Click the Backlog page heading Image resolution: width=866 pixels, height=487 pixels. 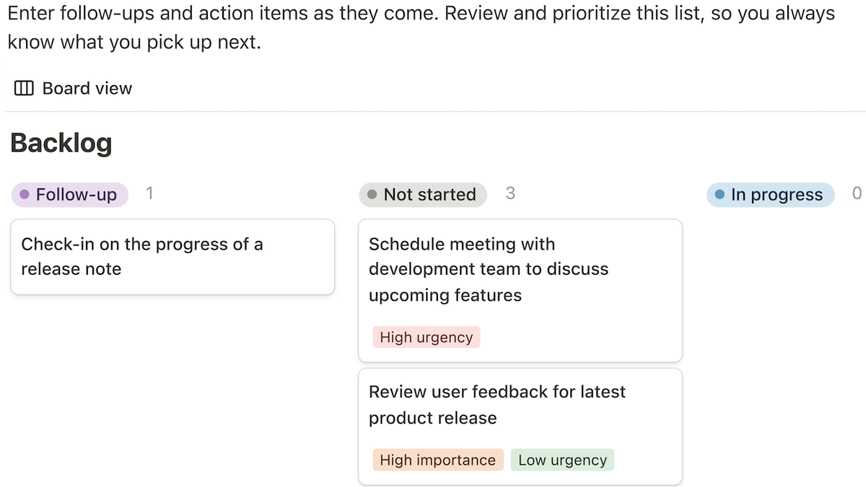pos(61,143)
